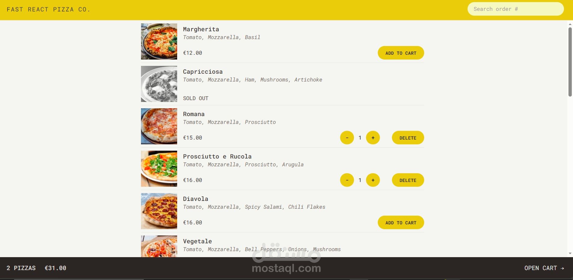Add Diavola pizza to cart
This screenshot has width=573, height=280.
pyautogui.click(x=401, y=223)
